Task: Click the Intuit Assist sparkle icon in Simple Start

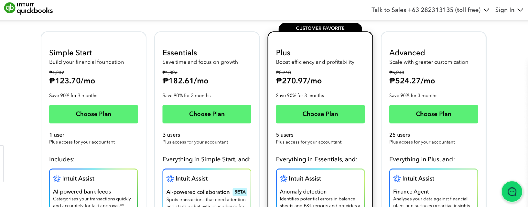Action: tap(57, 178)
